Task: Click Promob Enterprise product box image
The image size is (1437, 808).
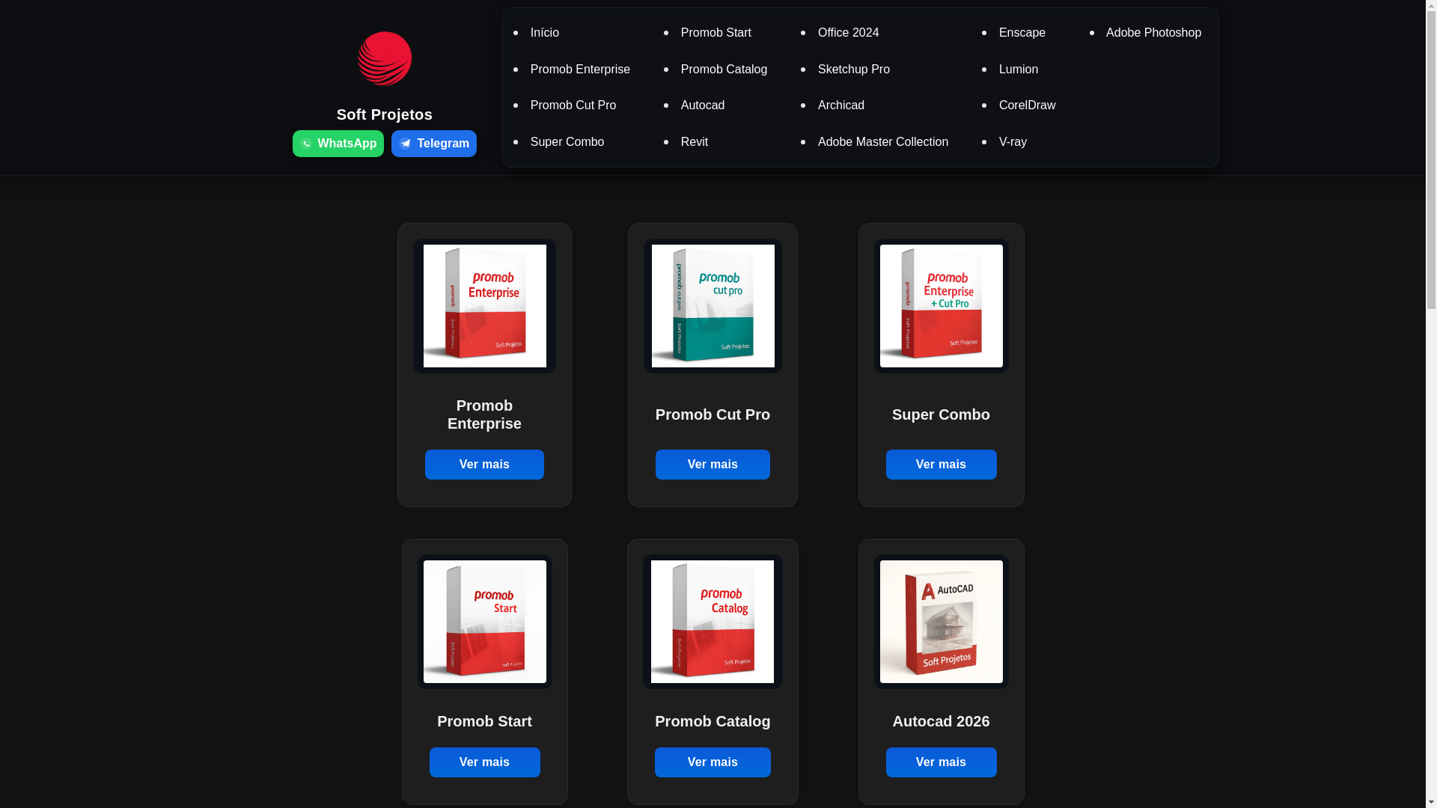Action: point(485,306)
